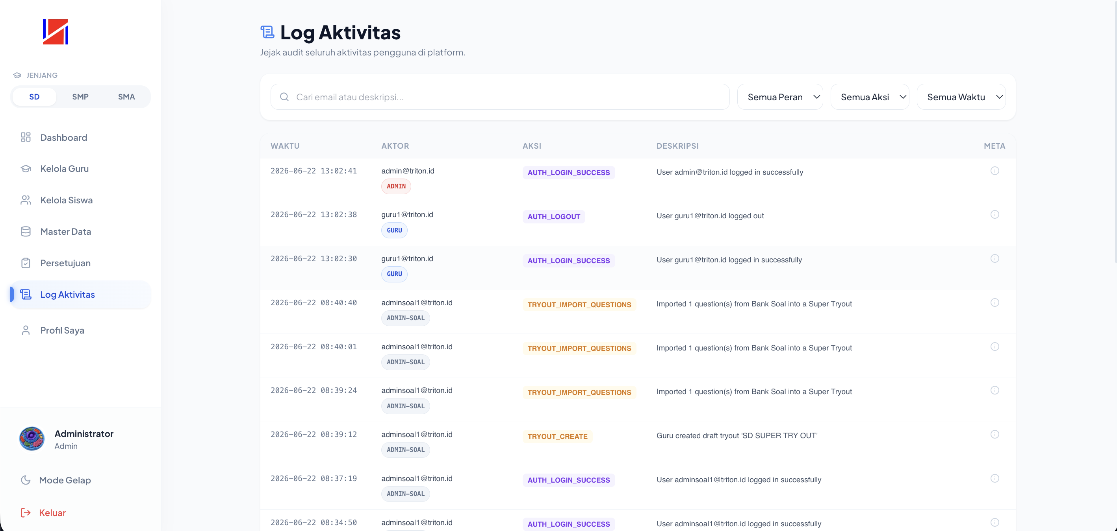Open meta info for 08:34:50 login row

[x=995, y=522]
